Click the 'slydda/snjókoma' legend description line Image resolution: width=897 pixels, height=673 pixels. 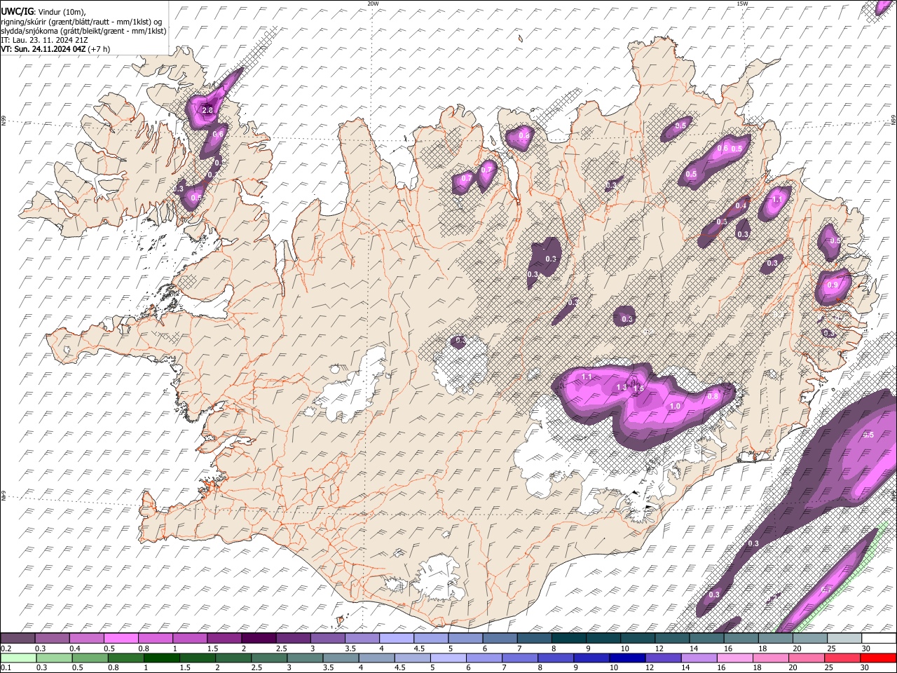tap(83, 31)
